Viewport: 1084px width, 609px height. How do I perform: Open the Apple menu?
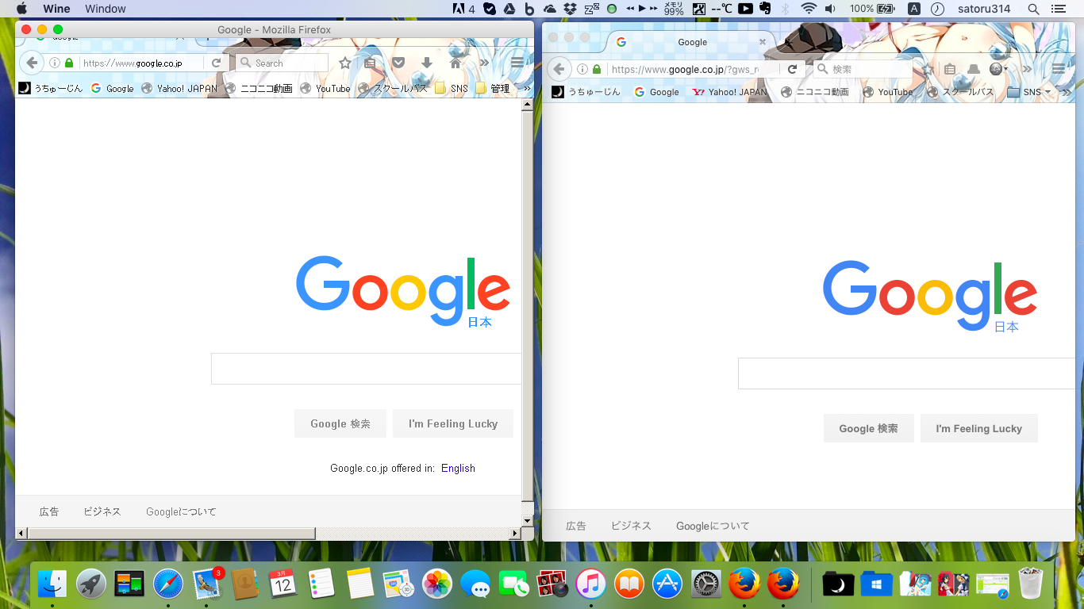(x=21, y=9)
